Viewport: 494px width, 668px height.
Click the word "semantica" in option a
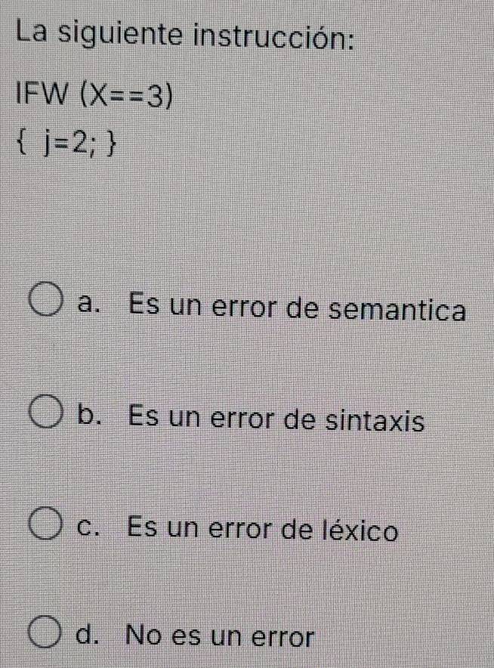(x=398, y=310)
